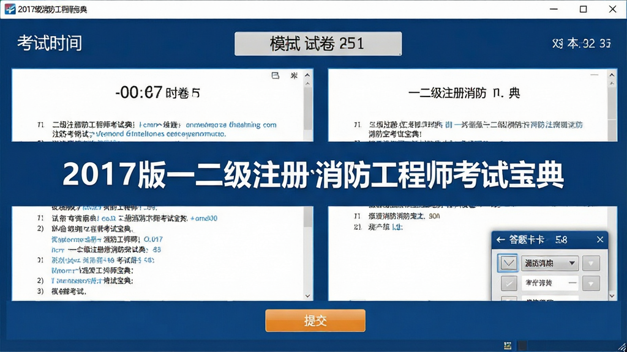The height and width of the screenshot is (352, 627).
Task: Click the blue '90n' text in the bottom-right panel
Action: [434, 216]
